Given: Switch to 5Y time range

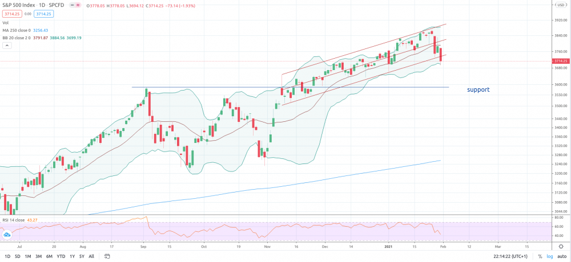Looking at the screenshot, I should tap(82, 256).
